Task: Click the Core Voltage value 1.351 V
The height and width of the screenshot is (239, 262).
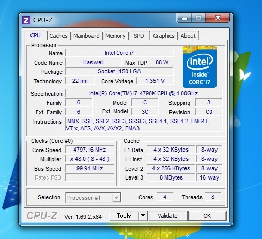Action: coord(155,81)
